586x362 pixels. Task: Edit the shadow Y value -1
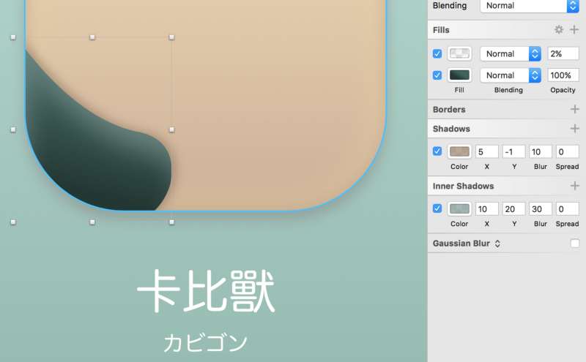pos(513,151)
